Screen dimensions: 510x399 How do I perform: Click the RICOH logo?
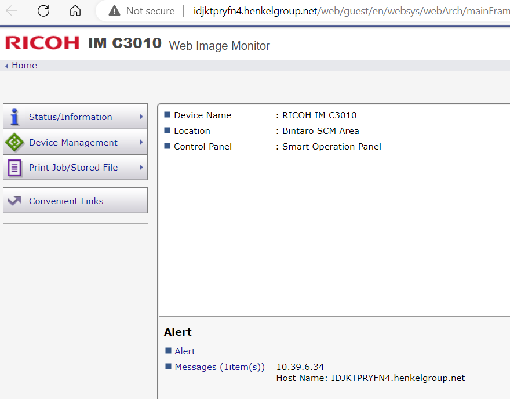[42, 43]
